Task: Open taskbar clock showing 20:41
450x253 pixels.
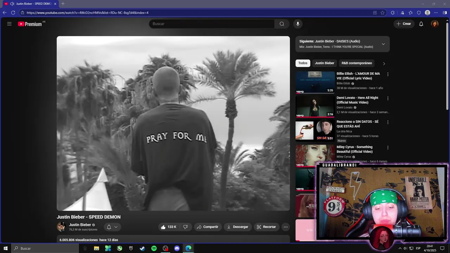Action: click(x=430, y=248)
